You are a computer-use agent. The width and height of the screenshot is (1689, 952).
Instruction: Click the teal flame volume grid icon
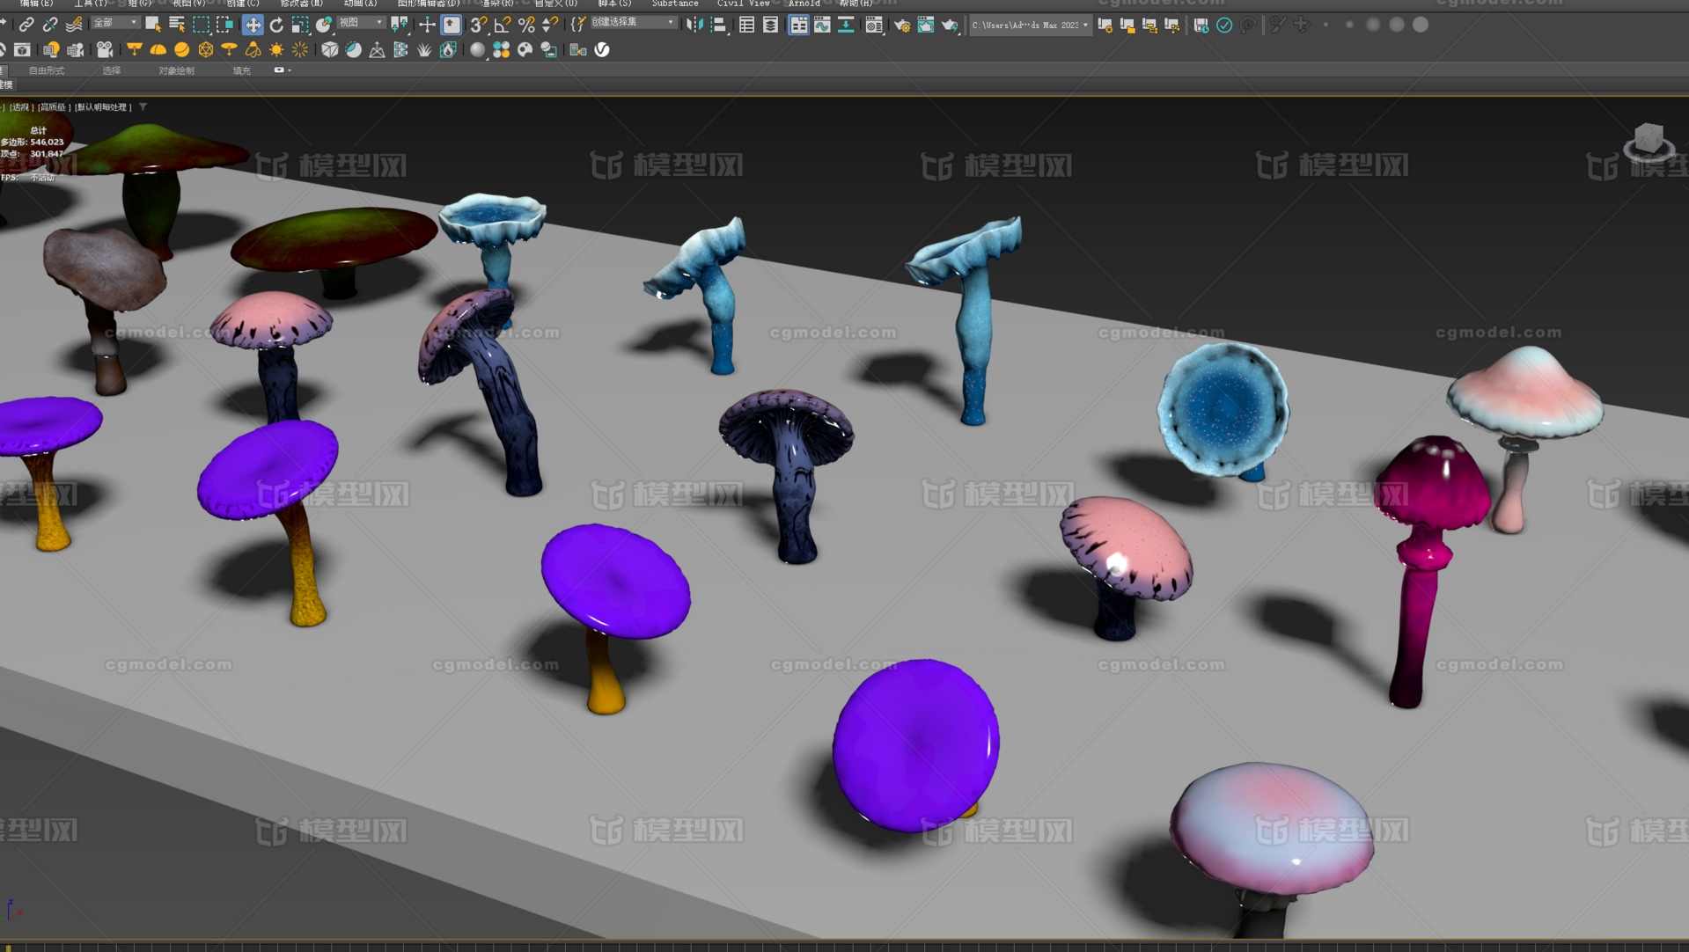[448, 50]
